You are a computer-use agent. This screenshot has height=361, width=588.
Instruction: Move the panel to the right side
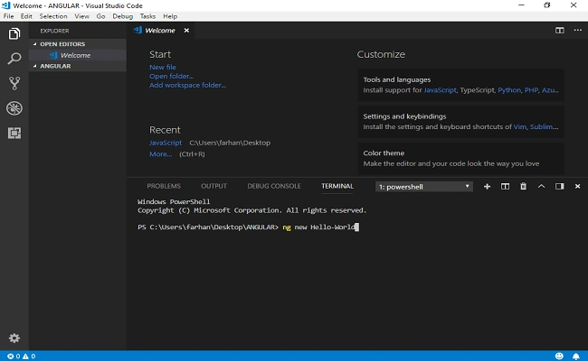(559, 186)
